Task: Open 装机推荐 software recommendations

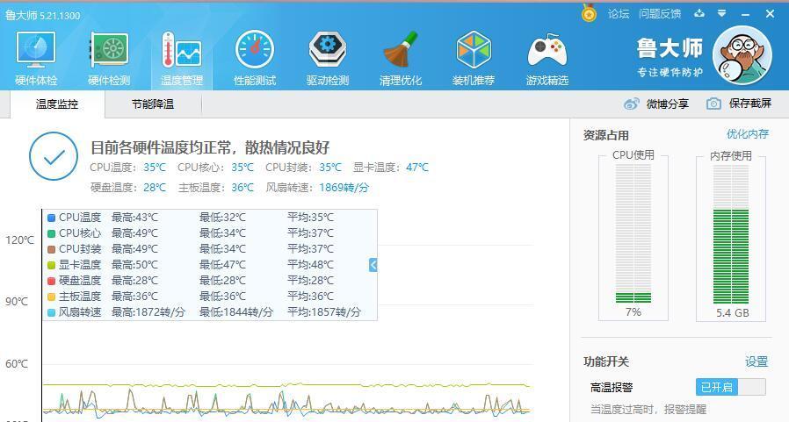Action: (x=474, y=58)
